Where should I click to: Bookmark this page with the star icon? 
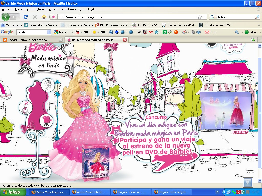pos(200,17)
